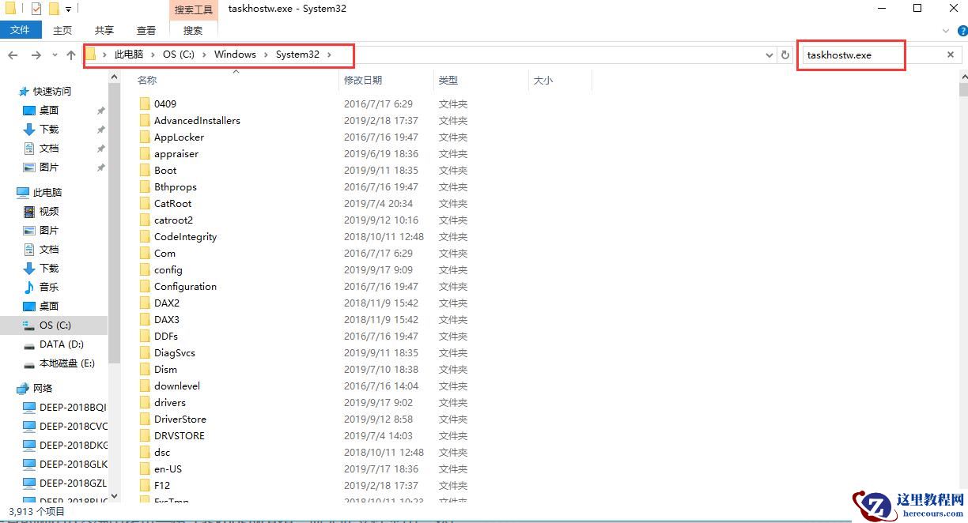Image resolution: width=968 pixels, height=523 pixels.
Task: Open the 文件 (File) menu
Action: (21, 30)
